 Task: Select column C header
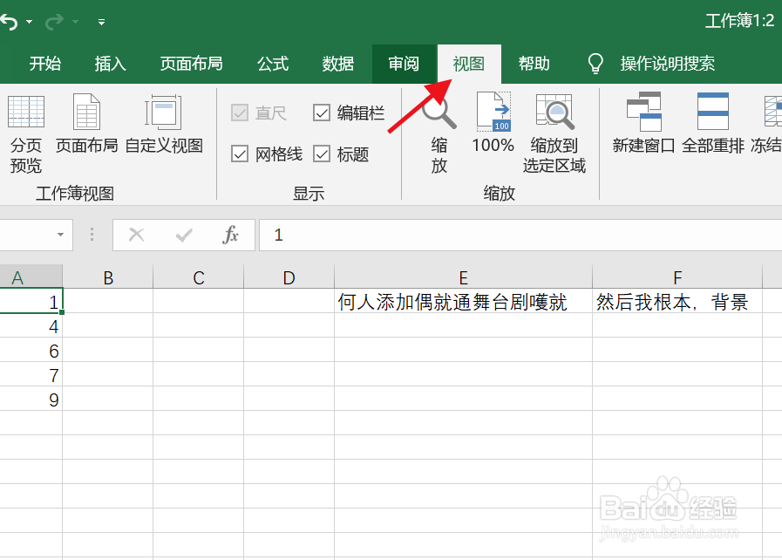(199, 277)
